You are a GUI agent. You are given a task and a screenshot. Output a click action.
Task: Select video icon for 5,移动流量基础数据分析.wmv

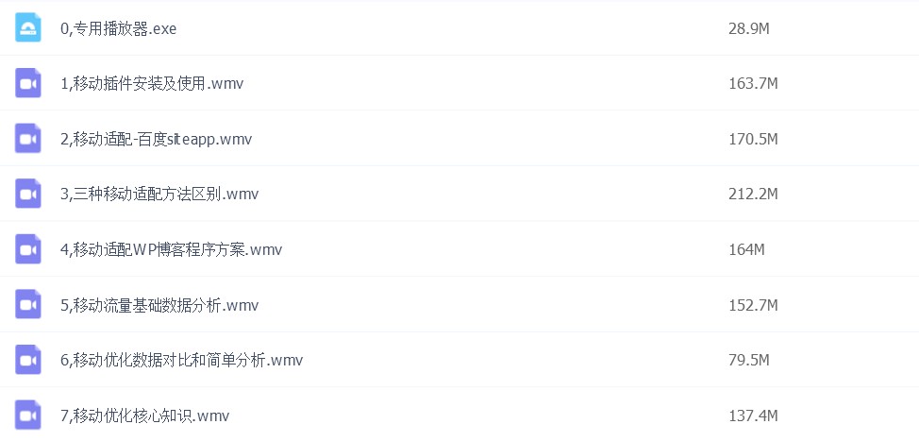click(x=28, y=304)
